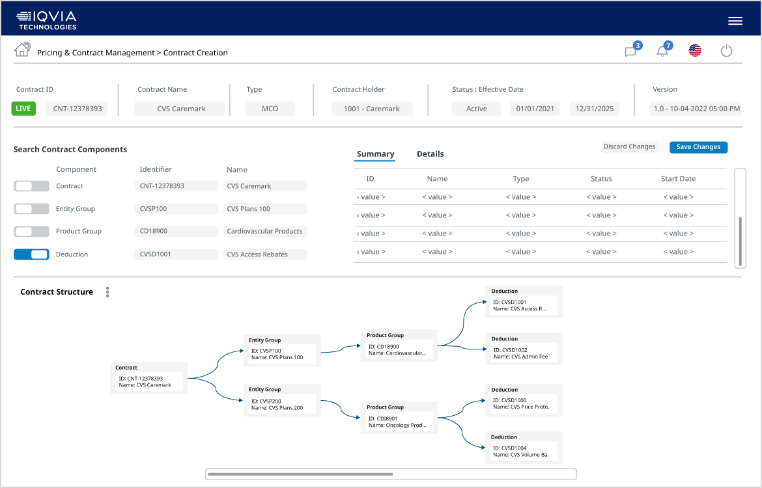Click Contract Holder field 1001 - Caremark
This screenshot has width=762, height=488.
372,109
